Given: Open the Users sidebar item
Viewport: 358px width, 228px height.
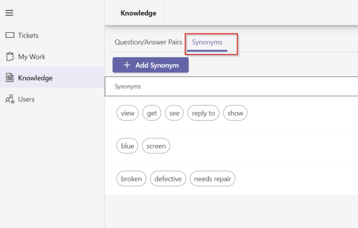Looking at the screenshot, I should (26, 99).
